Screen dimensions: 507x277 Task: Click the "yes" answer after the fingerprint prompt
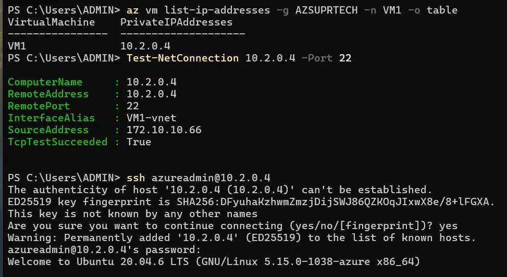[x=448, y=225]
